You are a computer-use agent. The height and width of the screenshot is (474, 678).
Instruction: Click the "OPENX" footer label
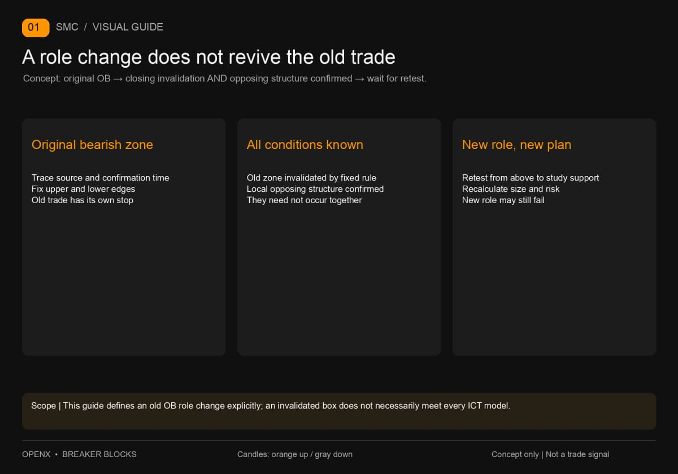coord(36,454)
